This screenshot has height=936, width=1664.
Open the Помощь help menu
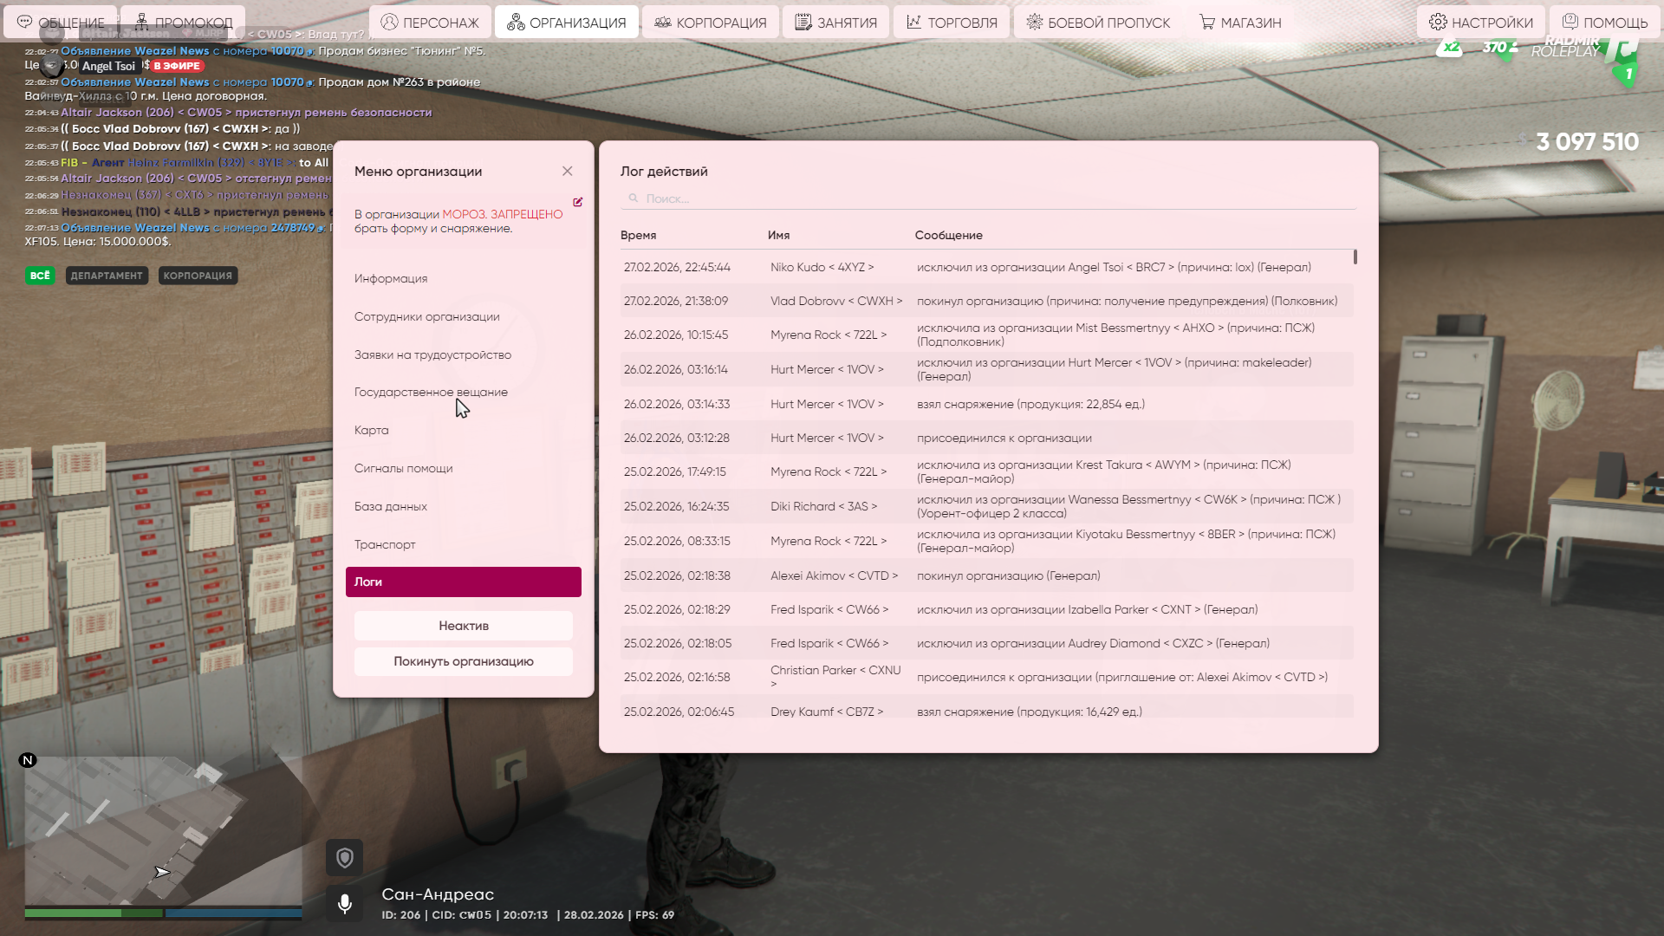[1605, 23]
